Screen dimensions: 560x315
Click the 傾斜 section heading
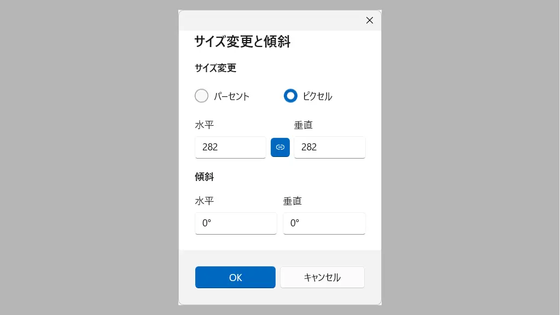click(x=205, y=177)
